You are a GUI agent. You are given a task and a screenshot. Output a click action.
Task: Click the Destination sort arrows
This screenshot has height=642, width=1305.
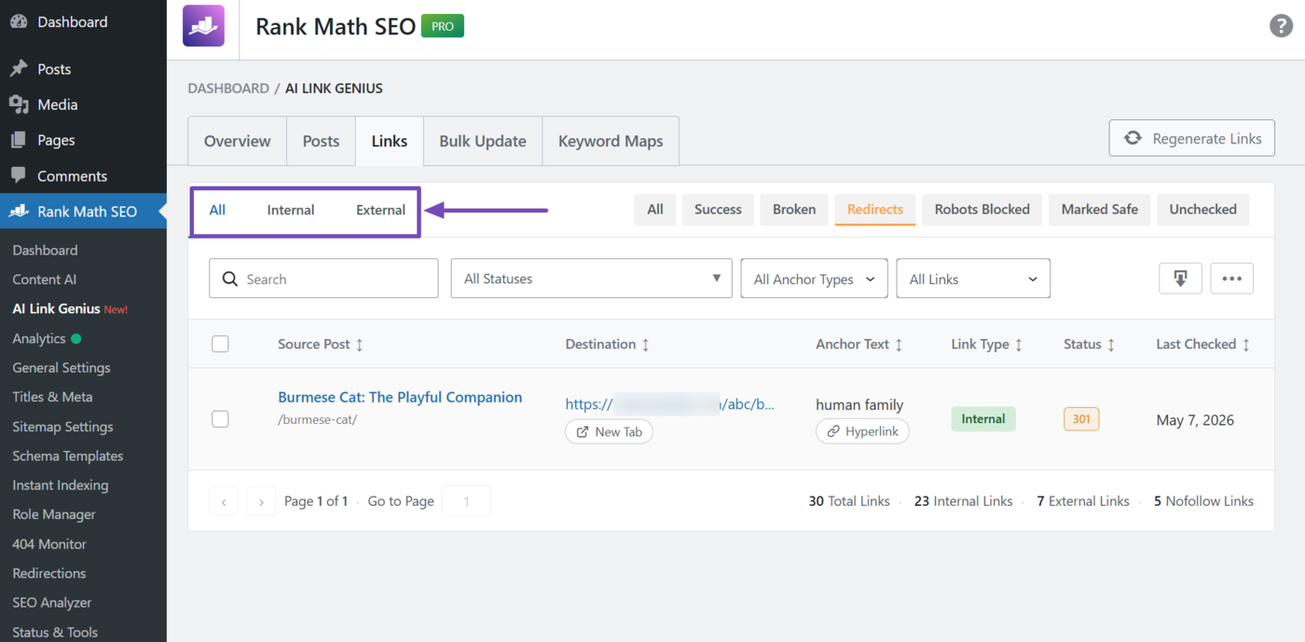pos(645,345)
